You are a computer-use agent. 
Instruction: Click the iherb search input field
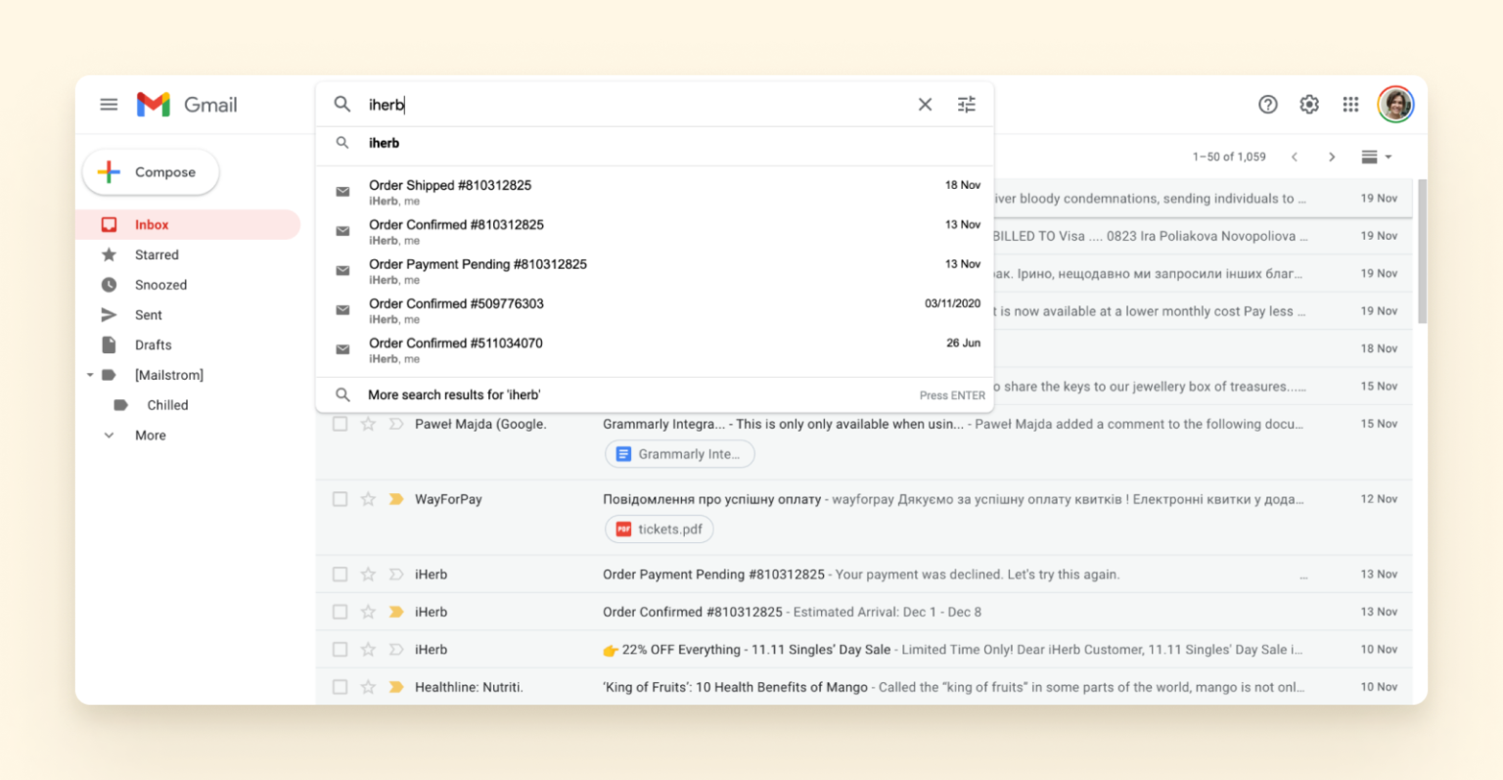point(636,105)
